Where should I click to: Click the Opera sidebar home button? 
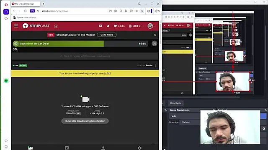tap(6, 12)
